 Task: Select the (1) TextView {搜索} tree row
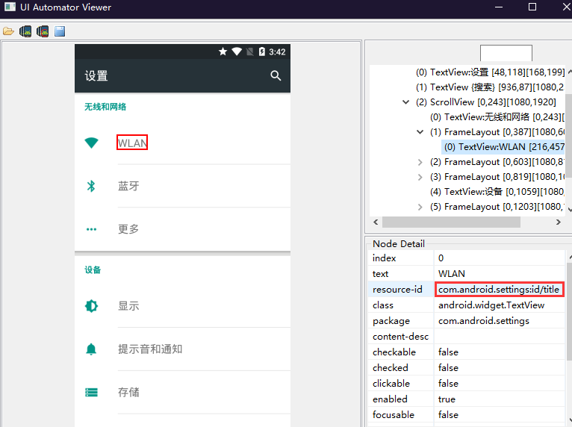coord(490,87)
